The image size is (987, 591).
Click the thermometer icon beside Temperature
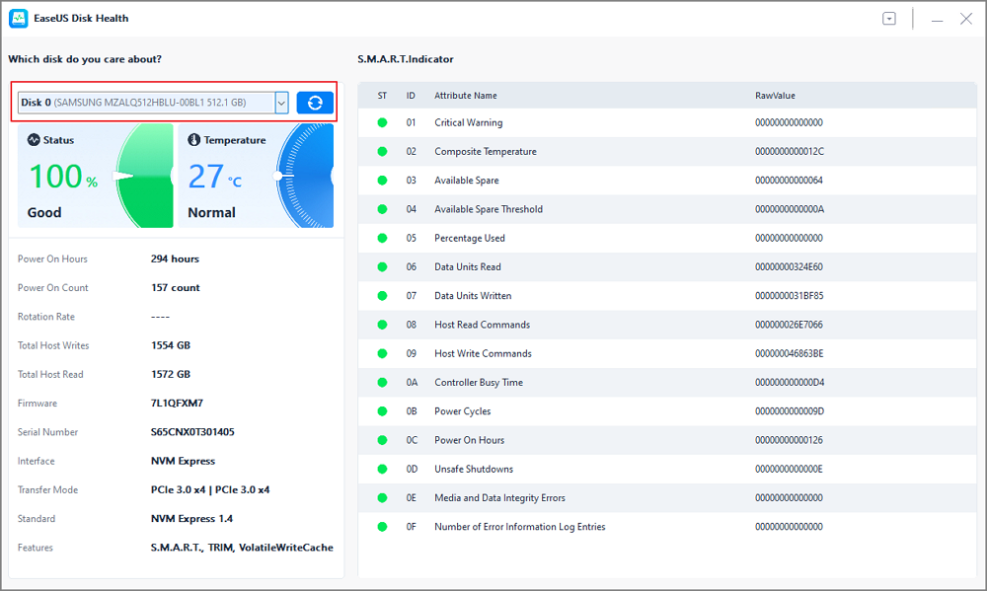pyautogui.click(x=193, y=140)
